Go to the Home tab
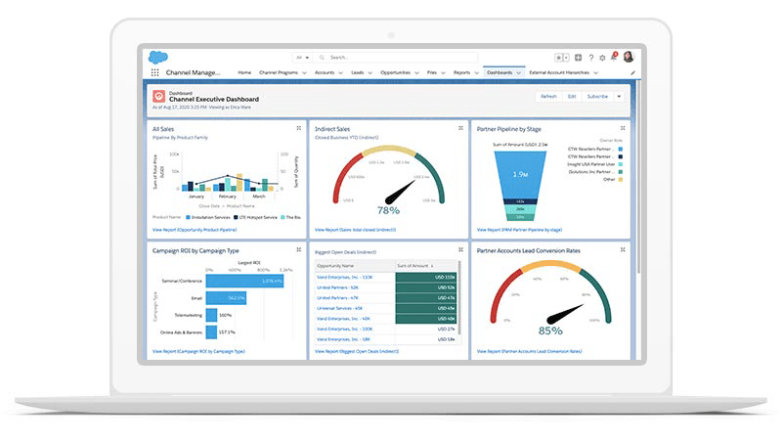 [244, 72]
